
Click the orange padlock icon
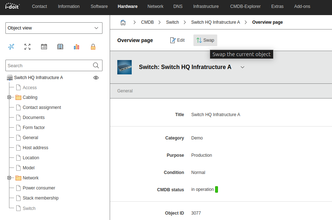click(93, 47)
